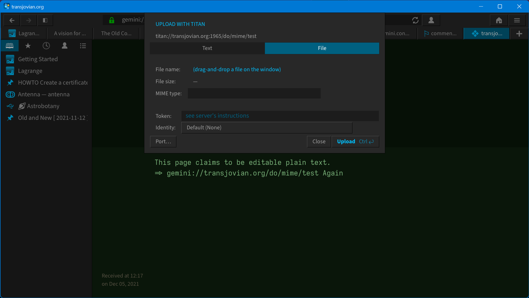Open the Identity Default (None) dropdown

tap(267, 127)
